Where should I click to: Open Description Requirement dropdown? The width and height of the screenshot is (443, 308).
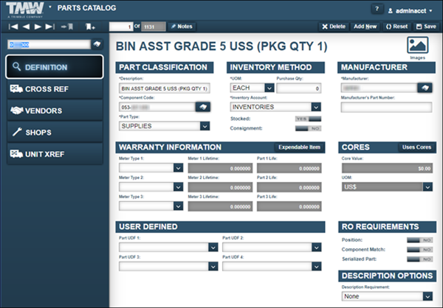[x=427, y=296]
